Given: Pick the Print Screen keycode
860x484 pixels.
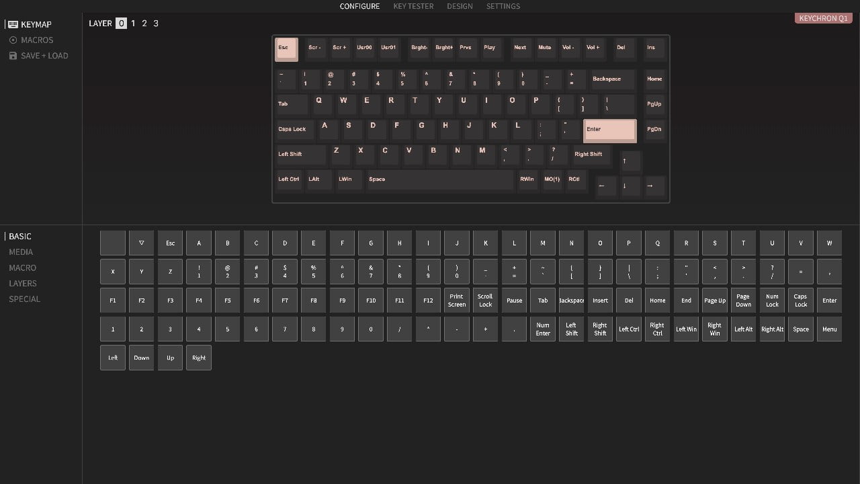Looking at the screenshot, I should click(457, 300).
